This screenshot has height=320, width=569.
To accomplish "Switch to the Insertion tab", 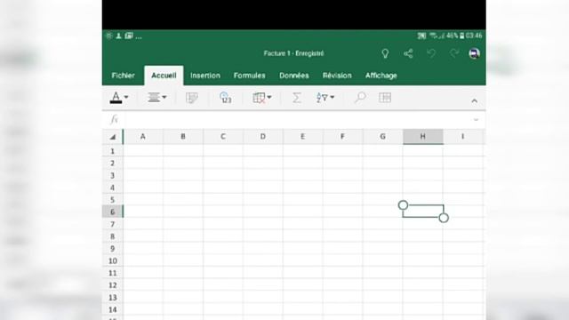I will (x=205, y=76).
